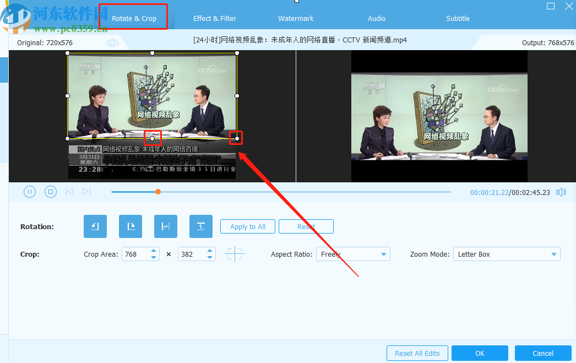Select the rotate left icon
This screenshot has height=363, width=576.
(x=95, y=226)
